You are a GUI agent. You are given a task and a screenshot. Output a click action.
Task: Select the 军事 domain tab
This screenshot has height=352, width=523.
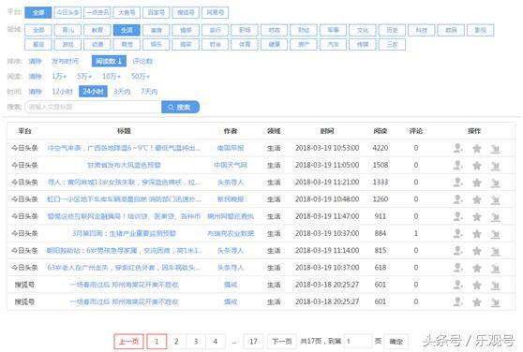click(x=334, y=30)
